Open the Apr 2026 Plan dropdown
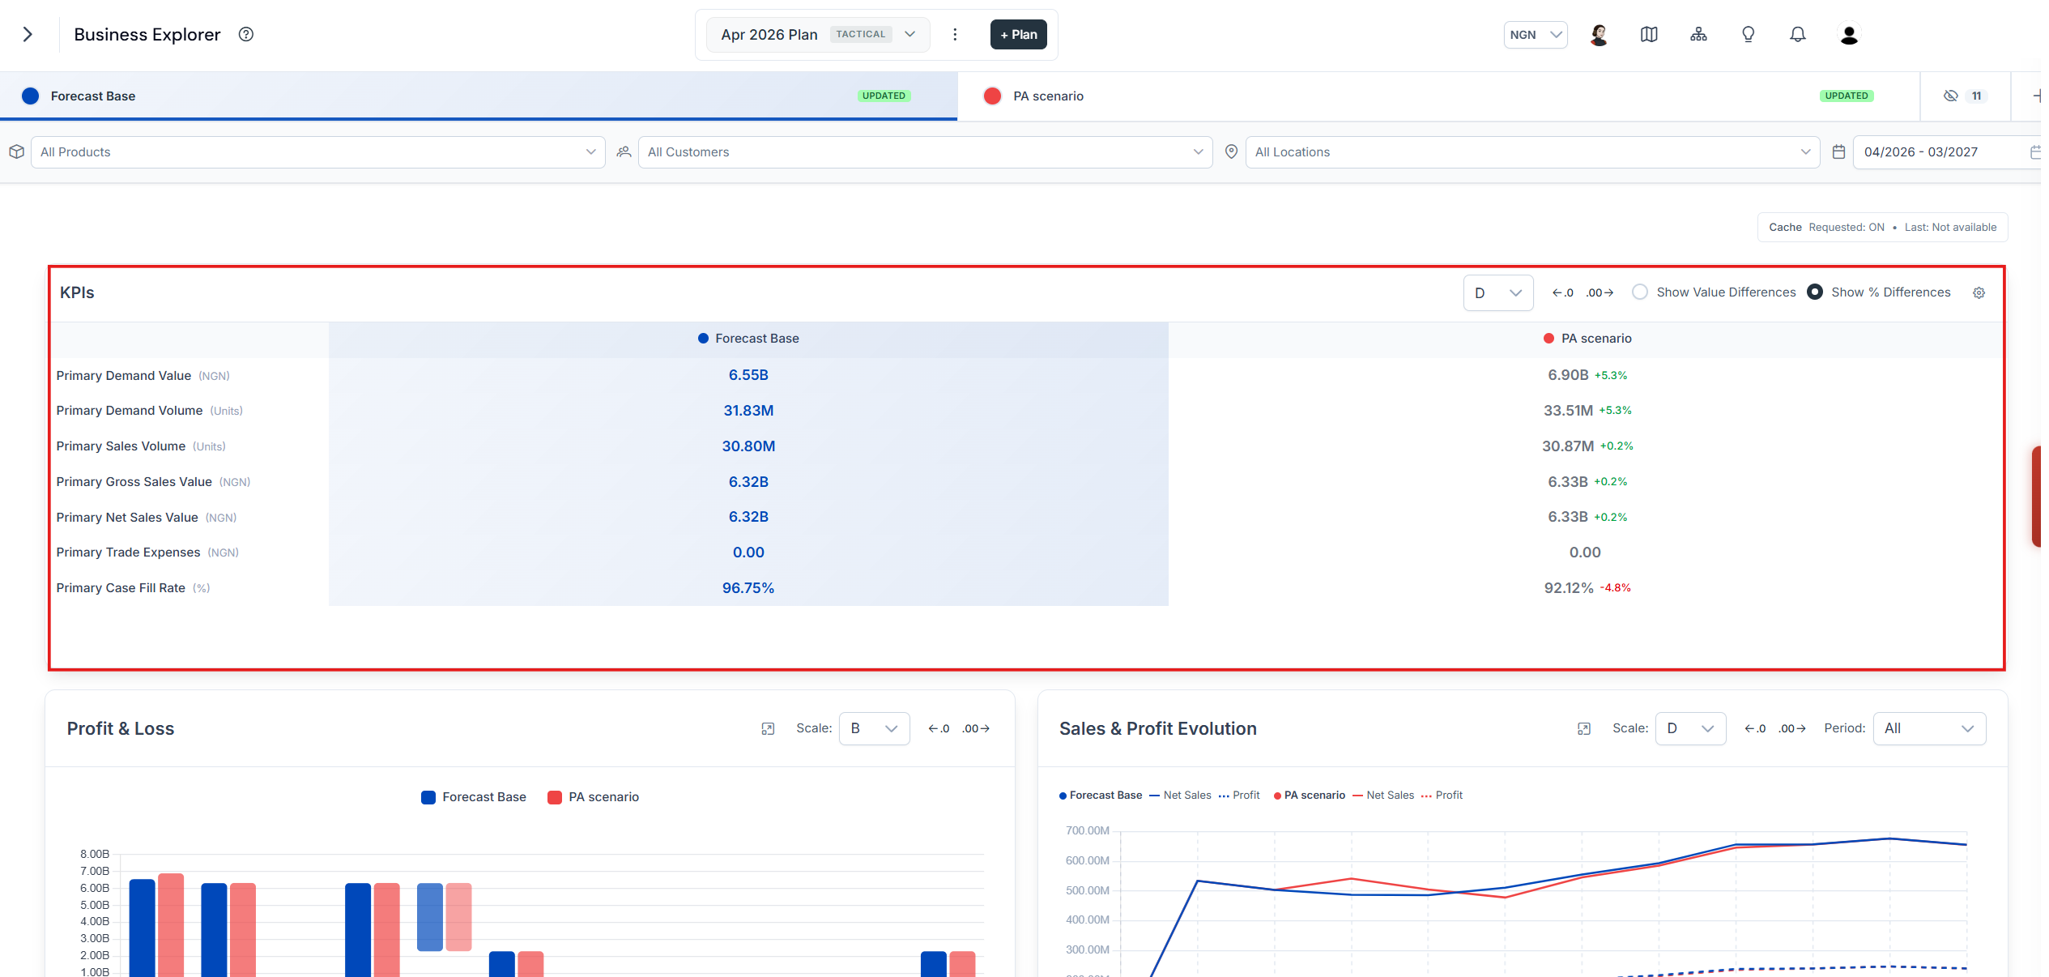 click(818, 34)
